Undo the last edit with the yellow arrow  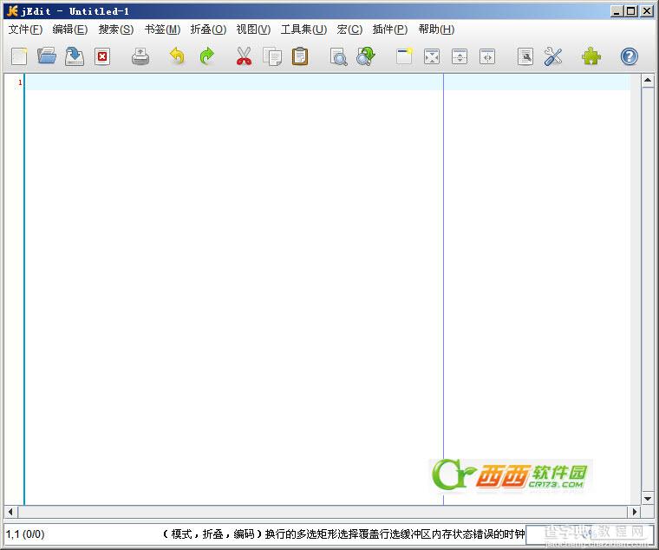click(178, 56)
